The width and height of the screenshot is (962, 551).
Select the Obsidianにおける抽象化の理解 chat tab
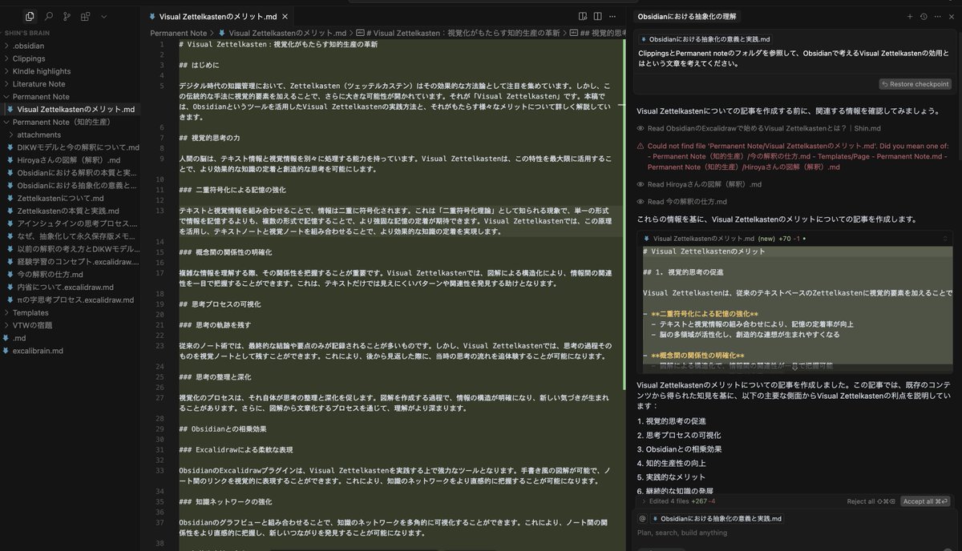pos(687,16)
